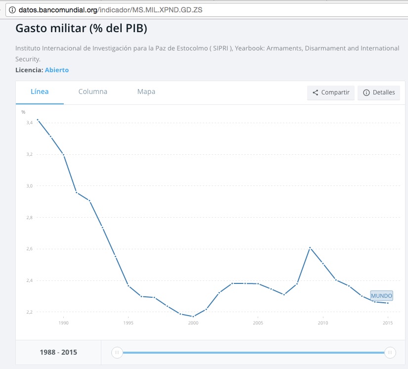Click the site information icon in address bar
Viewport: 408px width, 369px height.
(12, 10)
